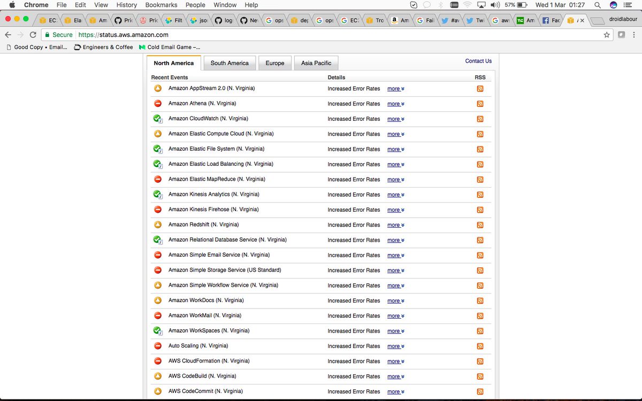Open RSS feed for Amazon Redshift
This screenshot has height=401, width=642.
(x=480, y=225)
